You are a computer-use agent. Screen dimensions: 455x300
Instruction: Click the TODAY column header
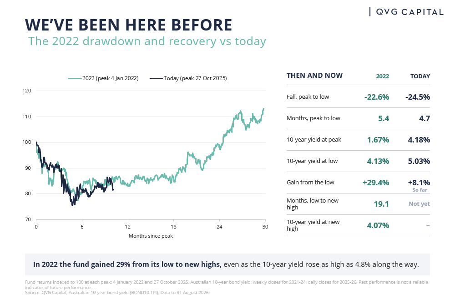420,76
